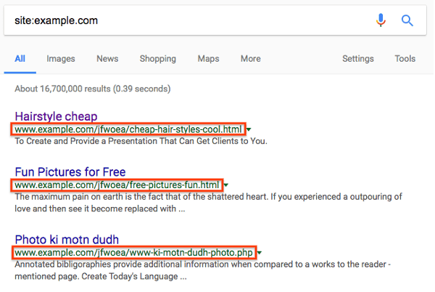Switch to the Maps tab
This screenshot has width=435, height=292.
tap(208, 59)
